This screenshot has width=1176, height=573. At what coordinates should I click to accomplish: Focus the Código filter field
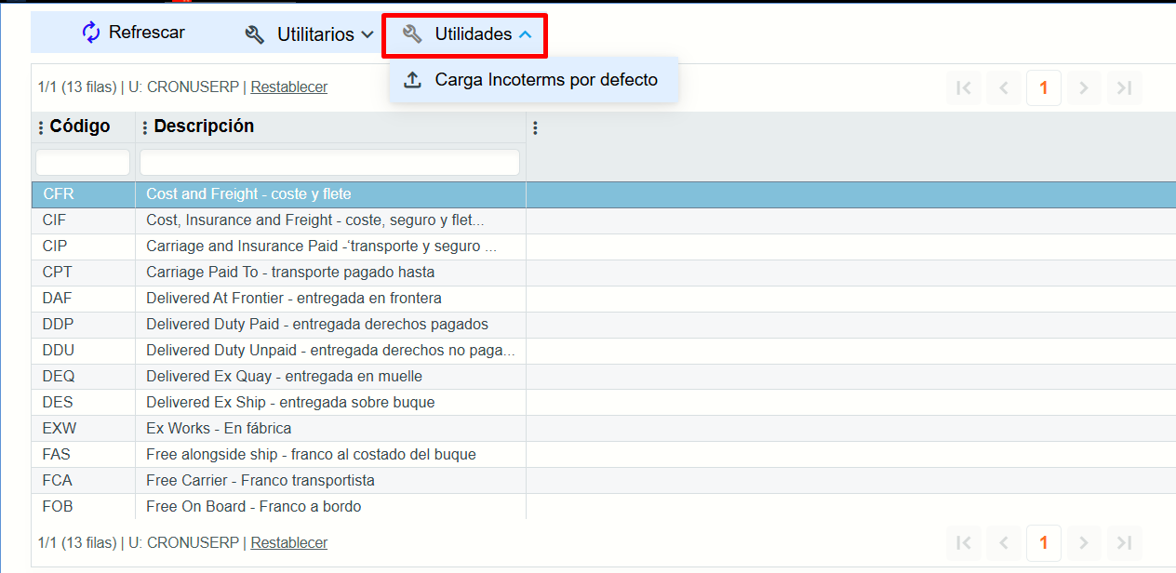coord(83,163)
